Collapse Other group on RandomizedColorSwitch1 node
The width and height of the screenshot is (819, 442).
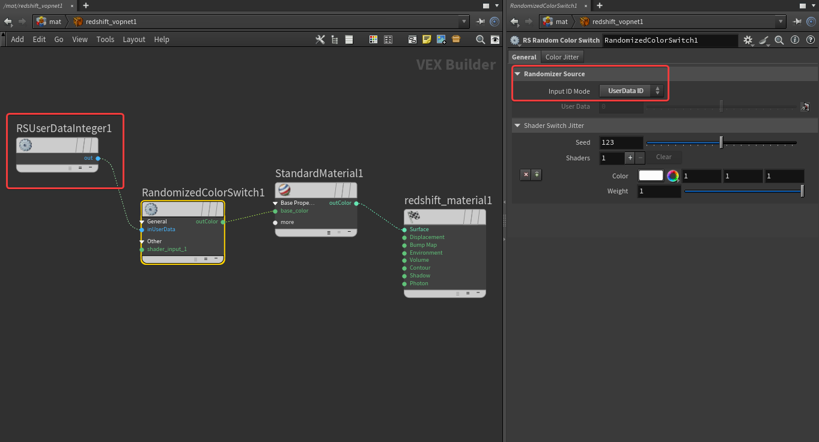click(x=142, y=241)
